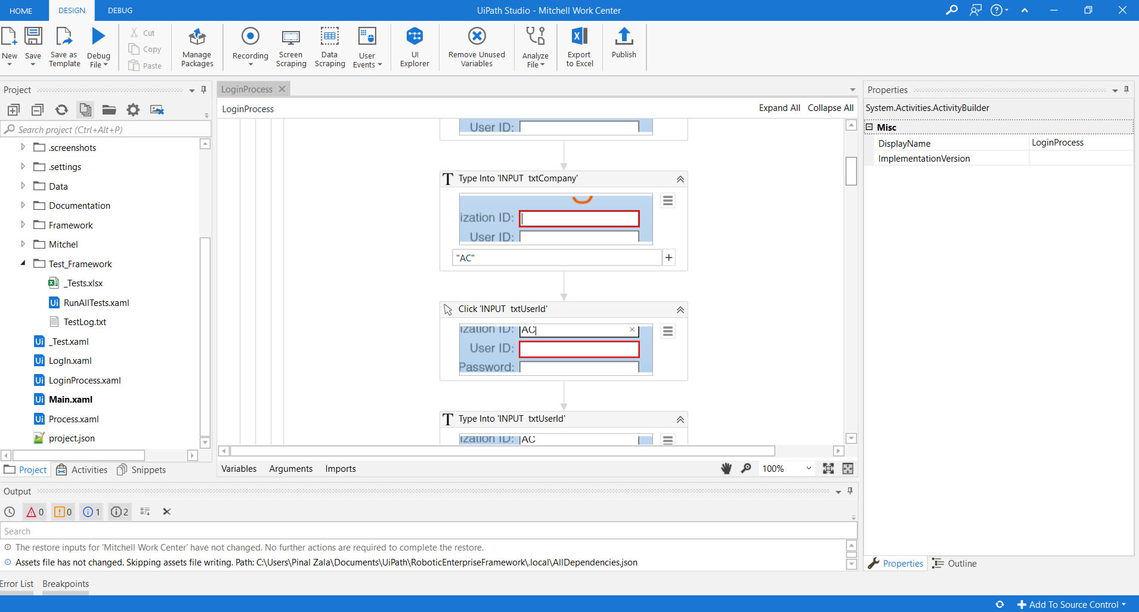
Task: Toggle warnings filter in Output
Action: [x=63, y=512]
